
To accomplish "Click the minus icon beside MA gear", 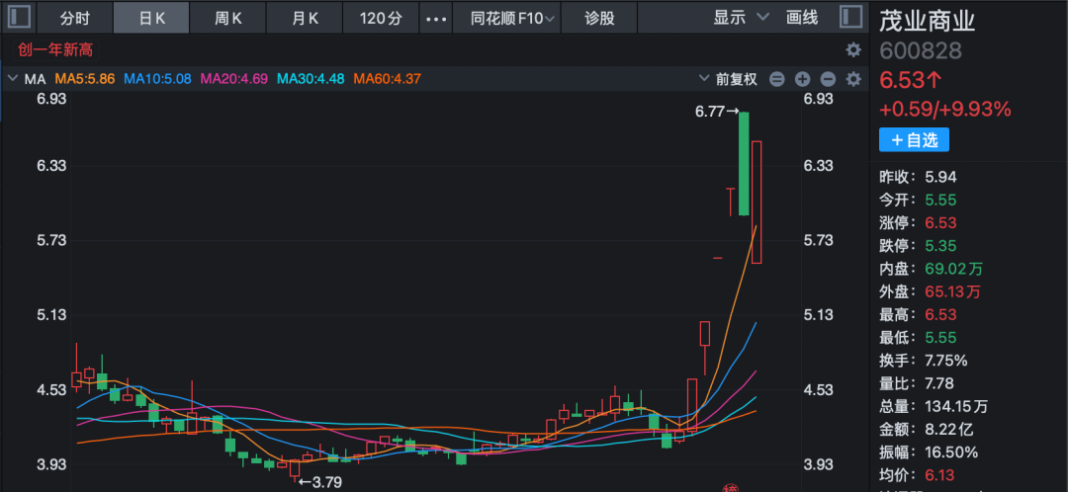I will (828, 79).
